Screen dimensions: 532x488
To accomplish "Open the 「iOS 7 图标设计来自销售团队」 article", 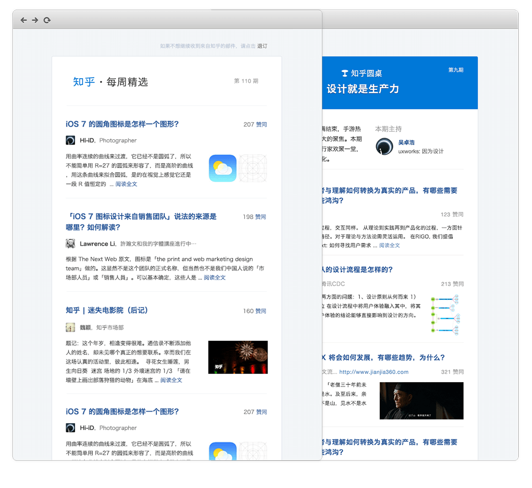I will click(x=141, y=222).
